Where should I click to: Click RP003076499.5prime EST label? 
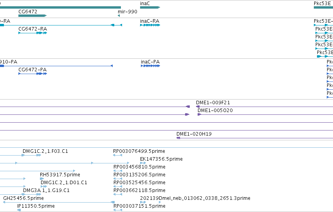click(139, 151)
